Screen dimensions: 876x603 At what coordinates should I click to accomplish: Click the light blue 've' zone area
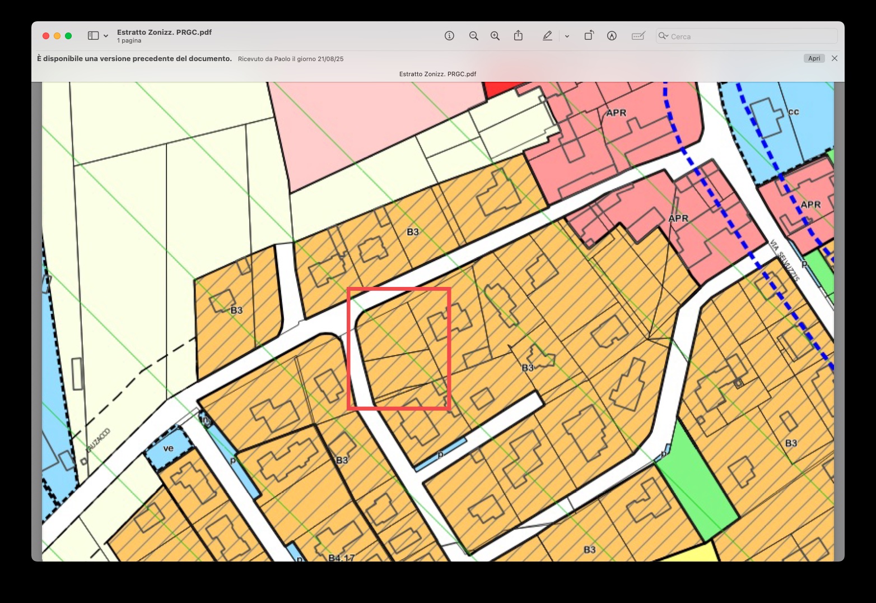click(168, 448)
